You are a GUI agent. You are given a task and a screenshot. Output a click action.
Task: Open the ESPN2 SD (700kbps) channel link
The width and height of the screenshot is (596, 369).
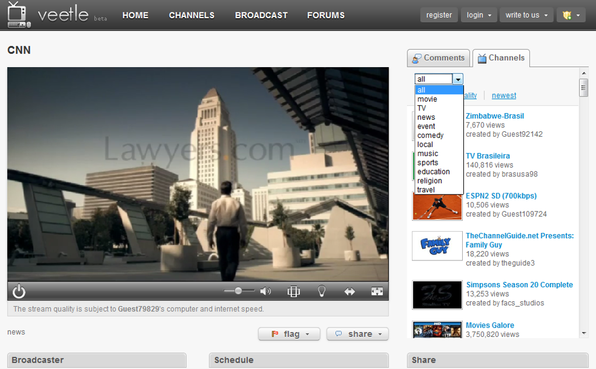pyautogui.click(x=501, y=196)
